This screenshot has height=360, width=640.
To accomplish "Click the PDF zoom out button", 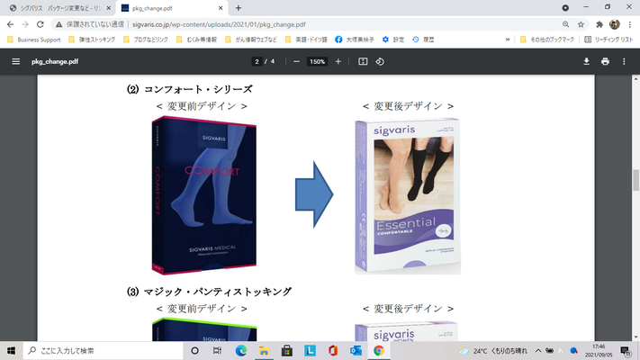I will [x=296, y=61].
